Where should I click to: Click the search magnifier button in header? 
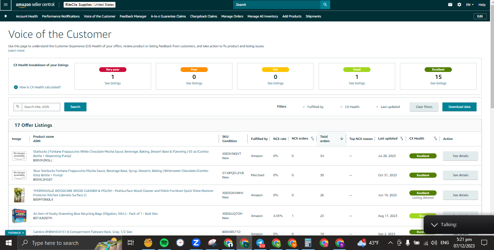(x=325, y=5)
